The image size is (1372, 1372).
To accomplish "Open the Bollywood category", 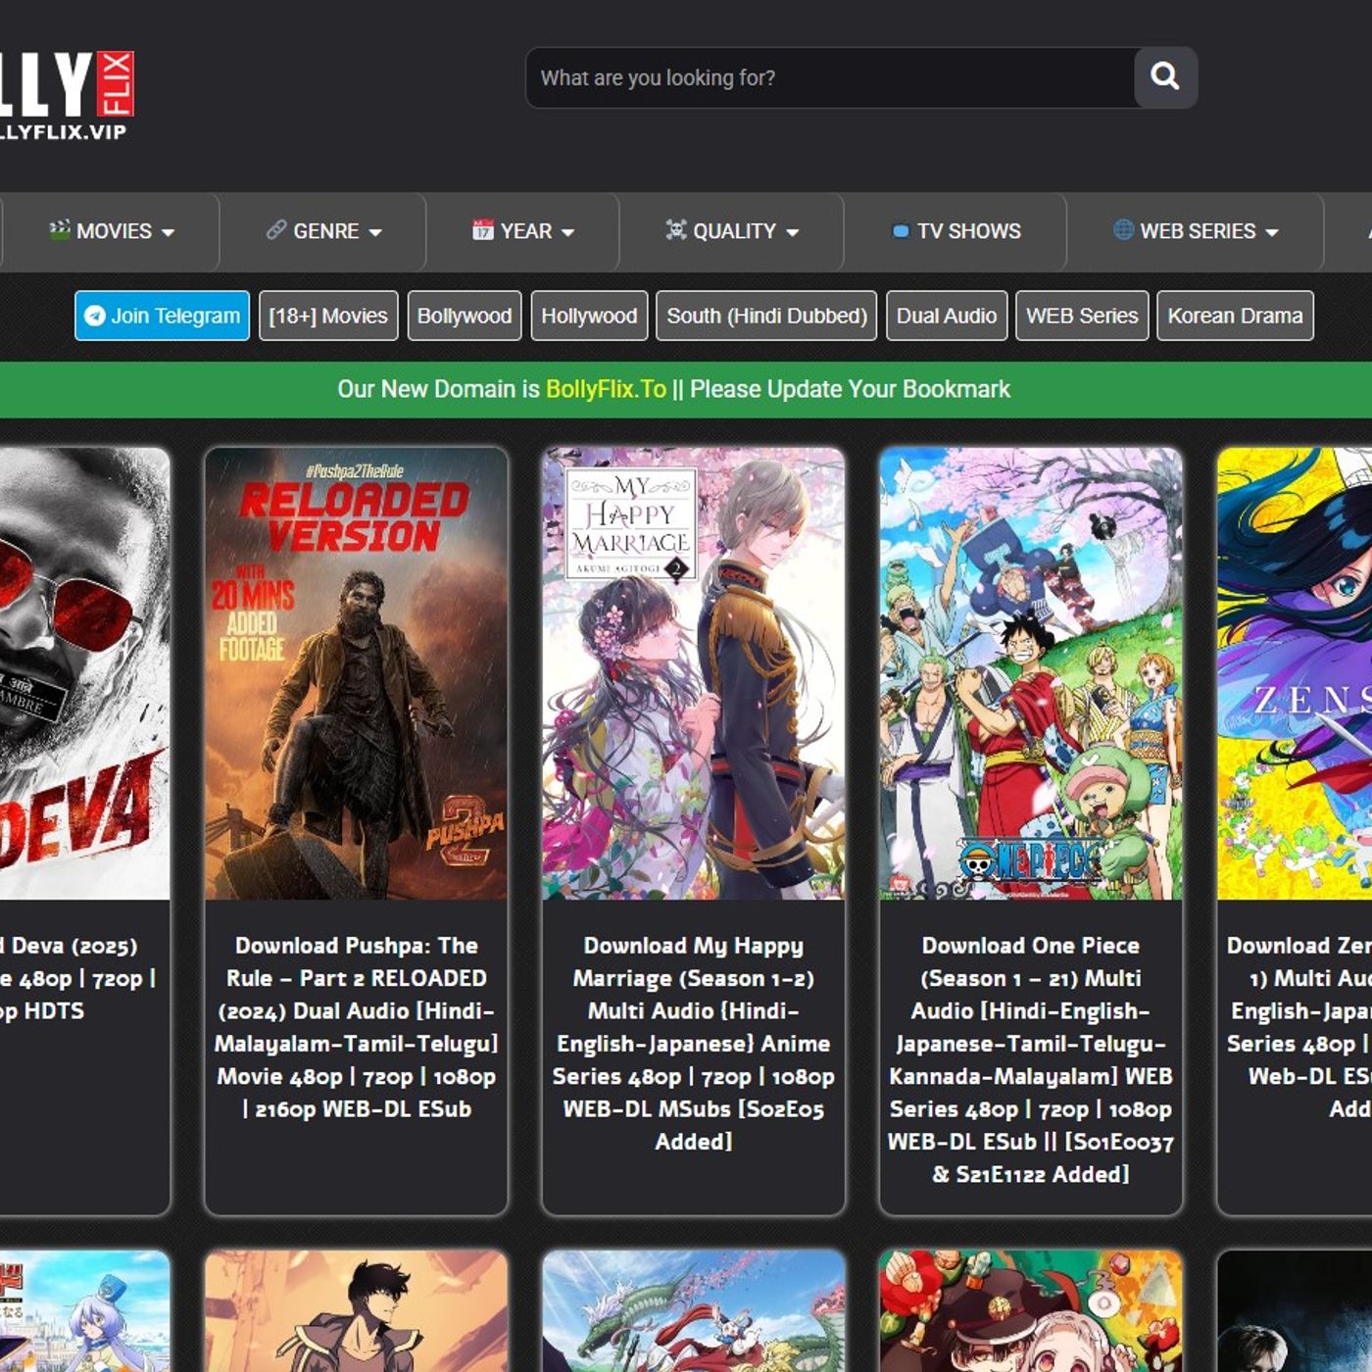I will click(465, 316).
